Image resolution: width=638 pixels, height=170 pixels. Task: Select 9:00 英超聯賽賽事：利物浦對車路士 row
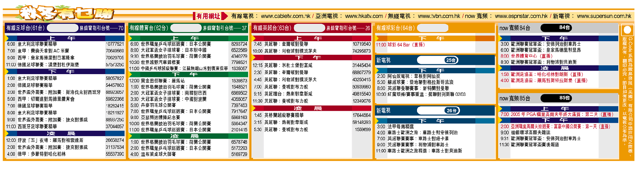point(435,145)
